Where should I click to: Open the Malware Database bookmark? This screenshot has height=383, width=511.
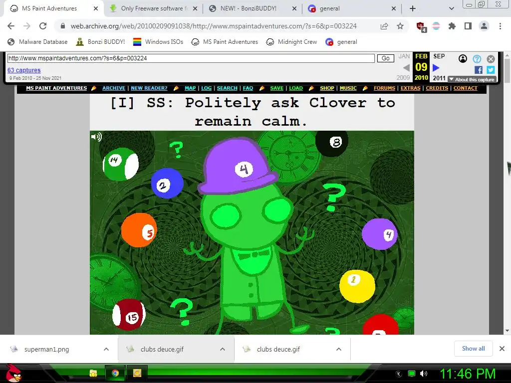point(37,42)
